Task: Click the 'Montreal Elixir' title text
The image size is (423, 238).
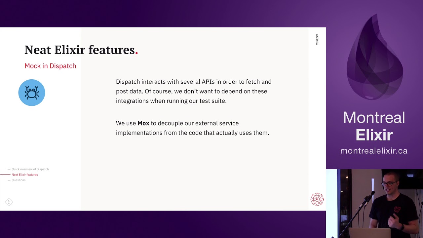Action: pos(374,126)
